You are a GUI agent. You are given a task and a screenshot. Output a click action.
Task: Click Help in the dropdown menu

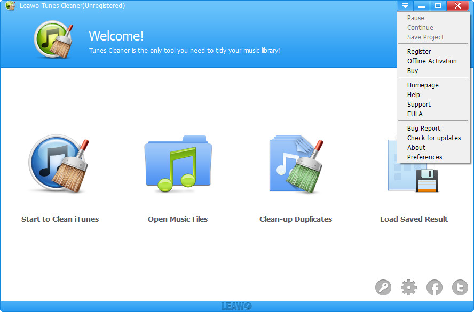(x=414, y=95)
